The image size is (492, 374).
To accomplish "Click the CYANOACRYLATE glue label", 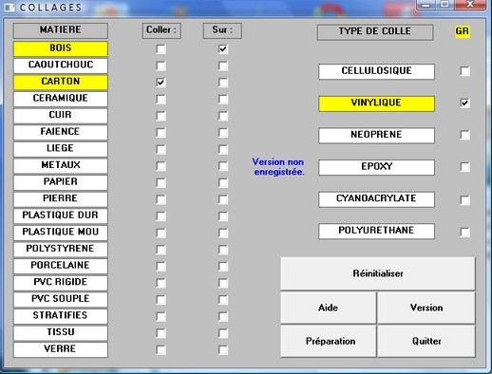I will [376, 199].
